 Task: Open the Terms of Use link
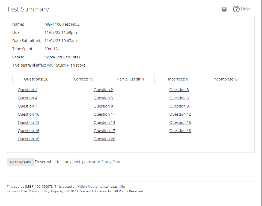pyautogui.click(x=17, y=191)
